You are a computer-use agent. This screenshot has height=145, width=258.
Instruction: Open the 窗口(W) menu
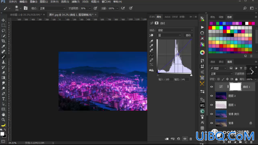tap(106, 1)
